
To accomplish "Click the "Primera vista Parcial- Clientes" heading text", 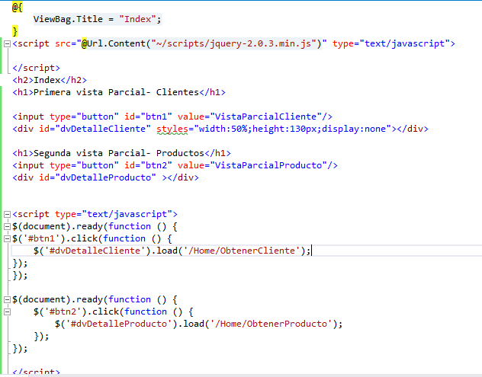I will point(116,92).
